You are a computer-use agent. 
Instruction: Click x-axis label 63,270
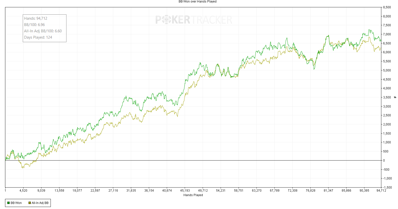pyautogui.click(x=256, y=191)
